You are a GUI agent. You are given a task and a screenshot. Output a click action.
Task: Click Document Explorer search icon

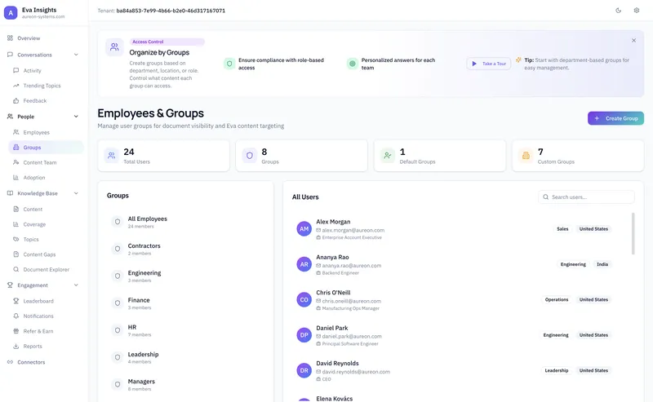16,269
